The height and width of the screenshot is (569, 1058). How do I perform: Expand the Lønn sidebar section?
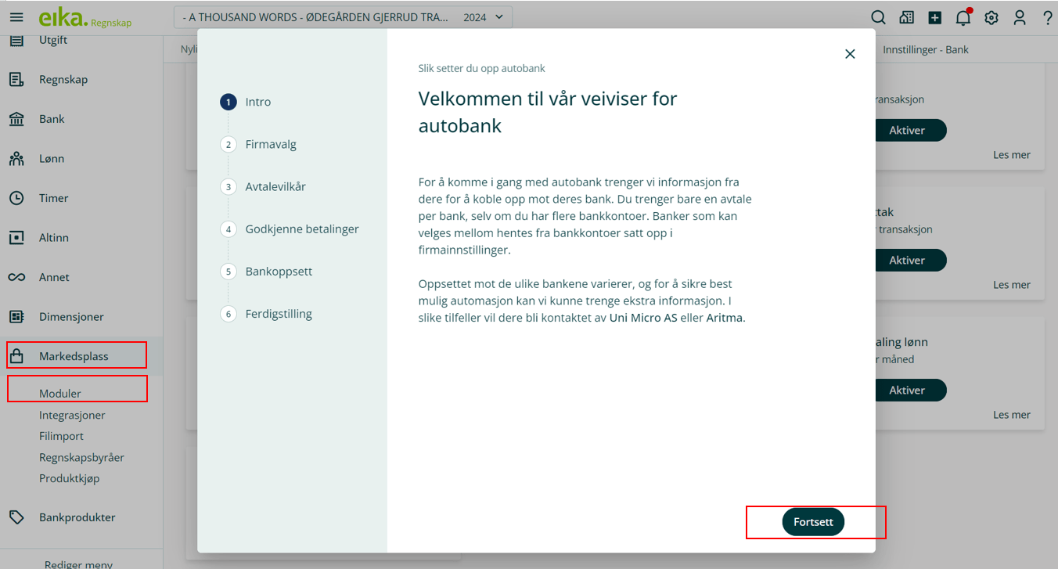coord(52,159)
